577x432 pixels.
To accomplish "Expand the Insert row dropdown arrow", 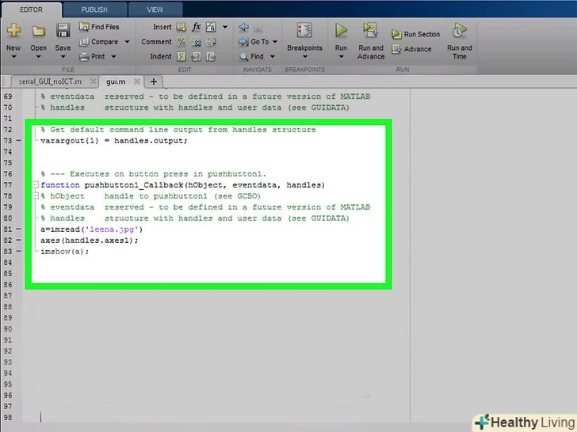I will click(x=225, y=27).
